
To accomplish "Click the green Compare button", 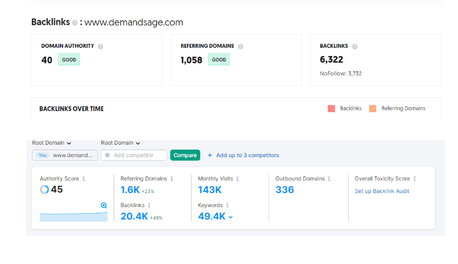I will [x=185, y=155].
